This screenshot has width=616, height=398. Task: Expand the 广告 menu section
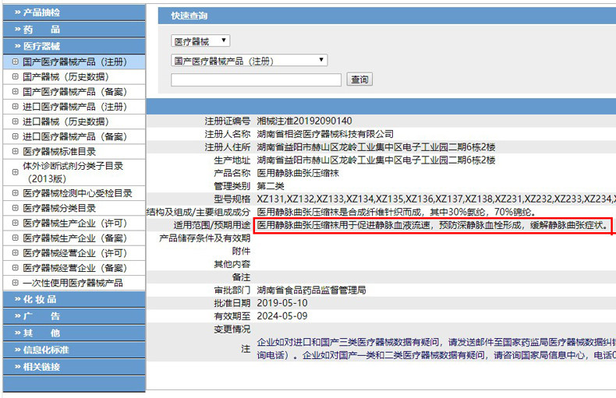coord(74,316)
